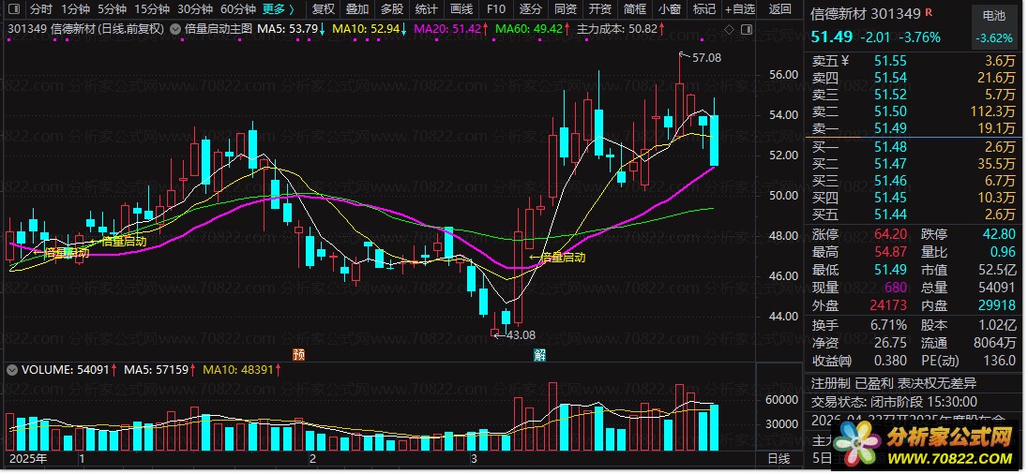Viewport: 1028px width, 474px height.
Task: Click the 标记 mark button
Action: (x=704, y=9)
